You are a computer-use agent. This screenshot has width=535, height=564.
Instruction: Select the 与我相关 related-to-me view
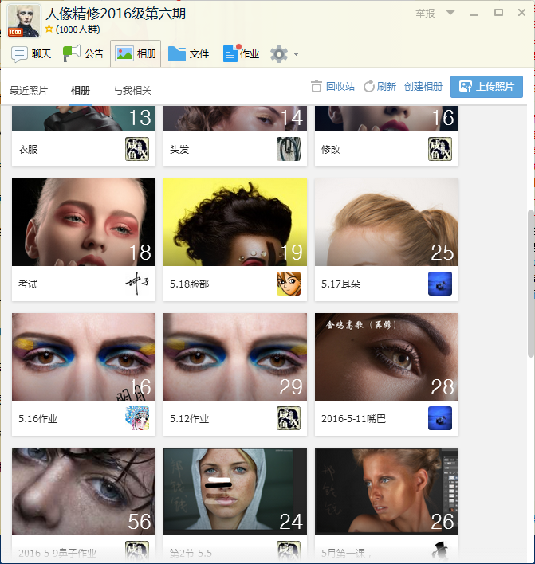(x=132, y=91)
